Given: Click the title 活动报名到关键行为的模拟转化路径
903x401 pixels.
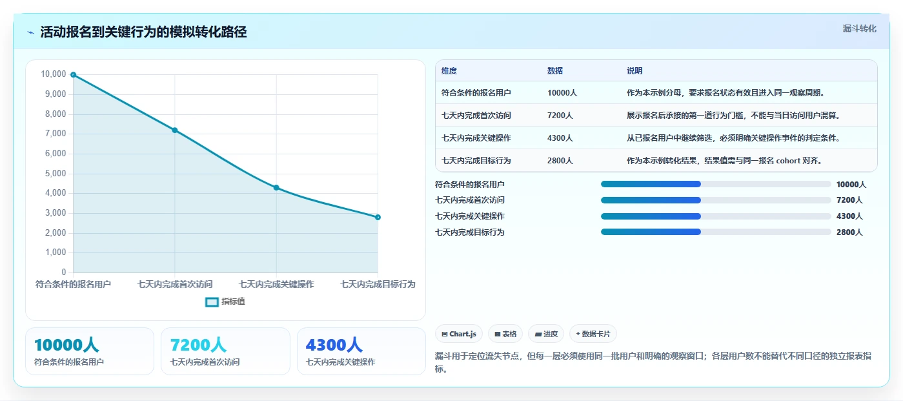Looking at the screenshot, I should point(143,32).
